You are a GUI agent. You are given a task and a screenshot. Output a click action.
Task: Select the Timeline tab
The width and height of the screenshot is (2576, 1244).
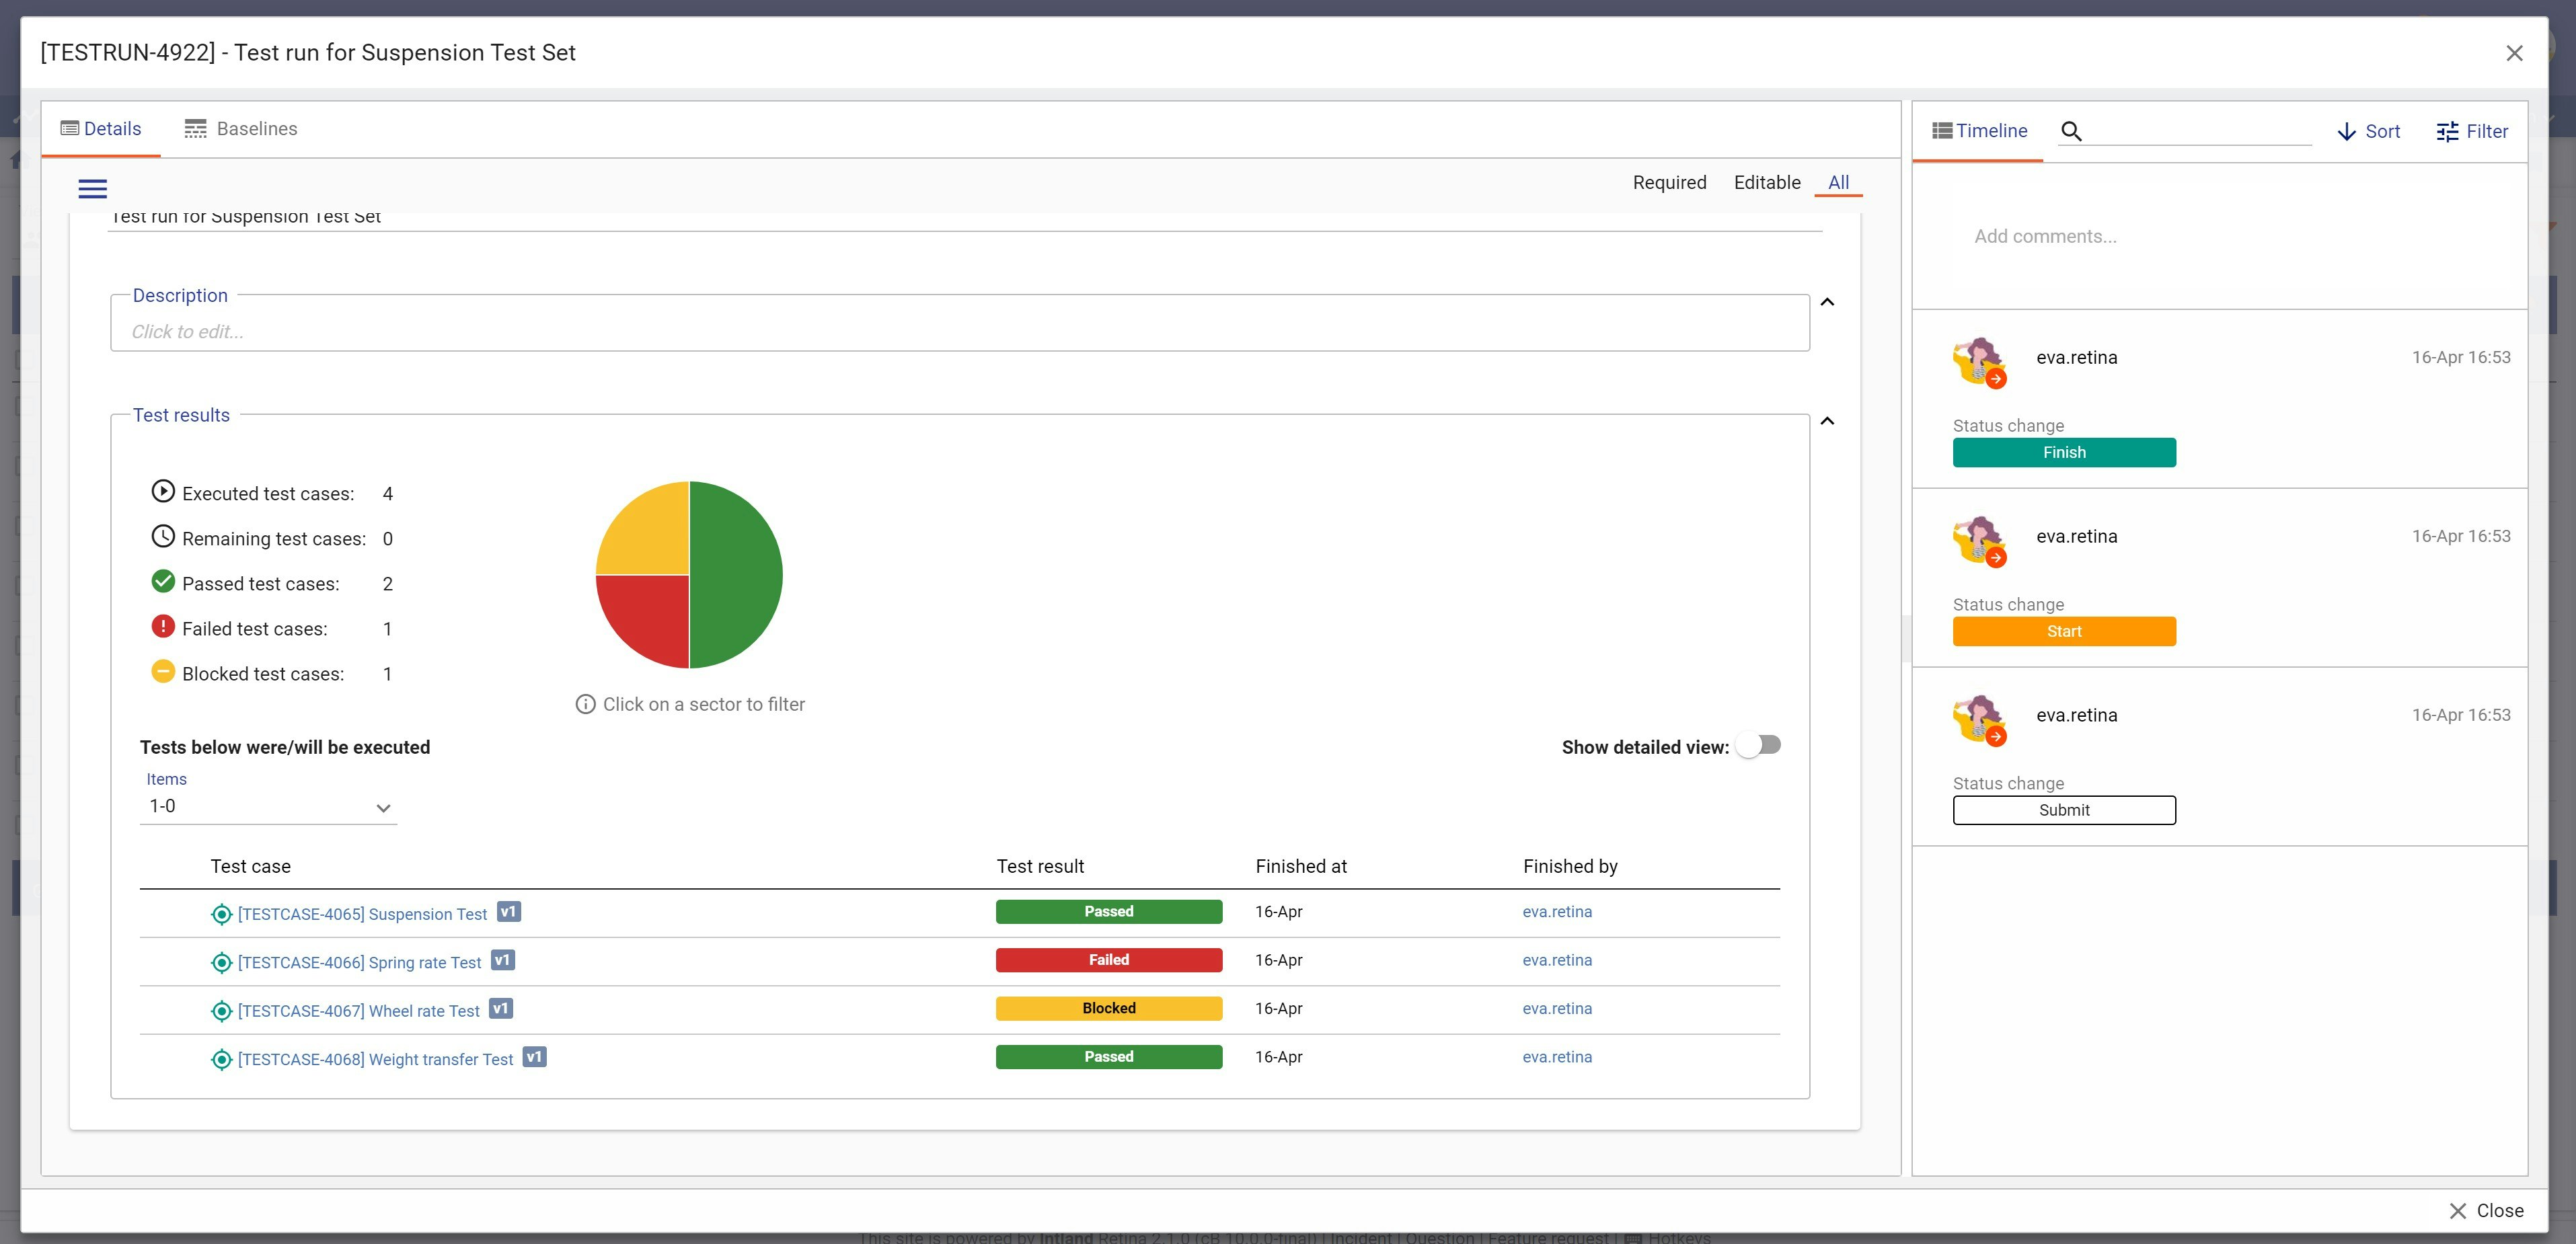coord(1979,131)
